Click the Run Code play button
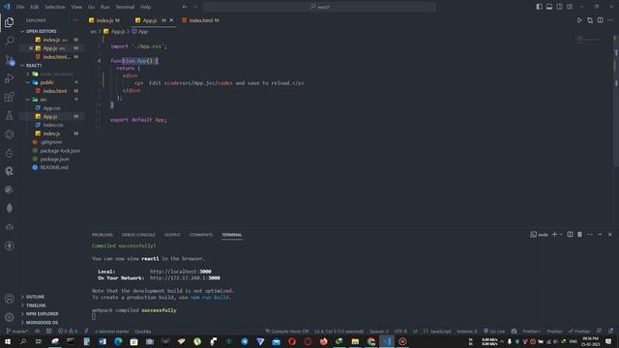 pos(579,20)
